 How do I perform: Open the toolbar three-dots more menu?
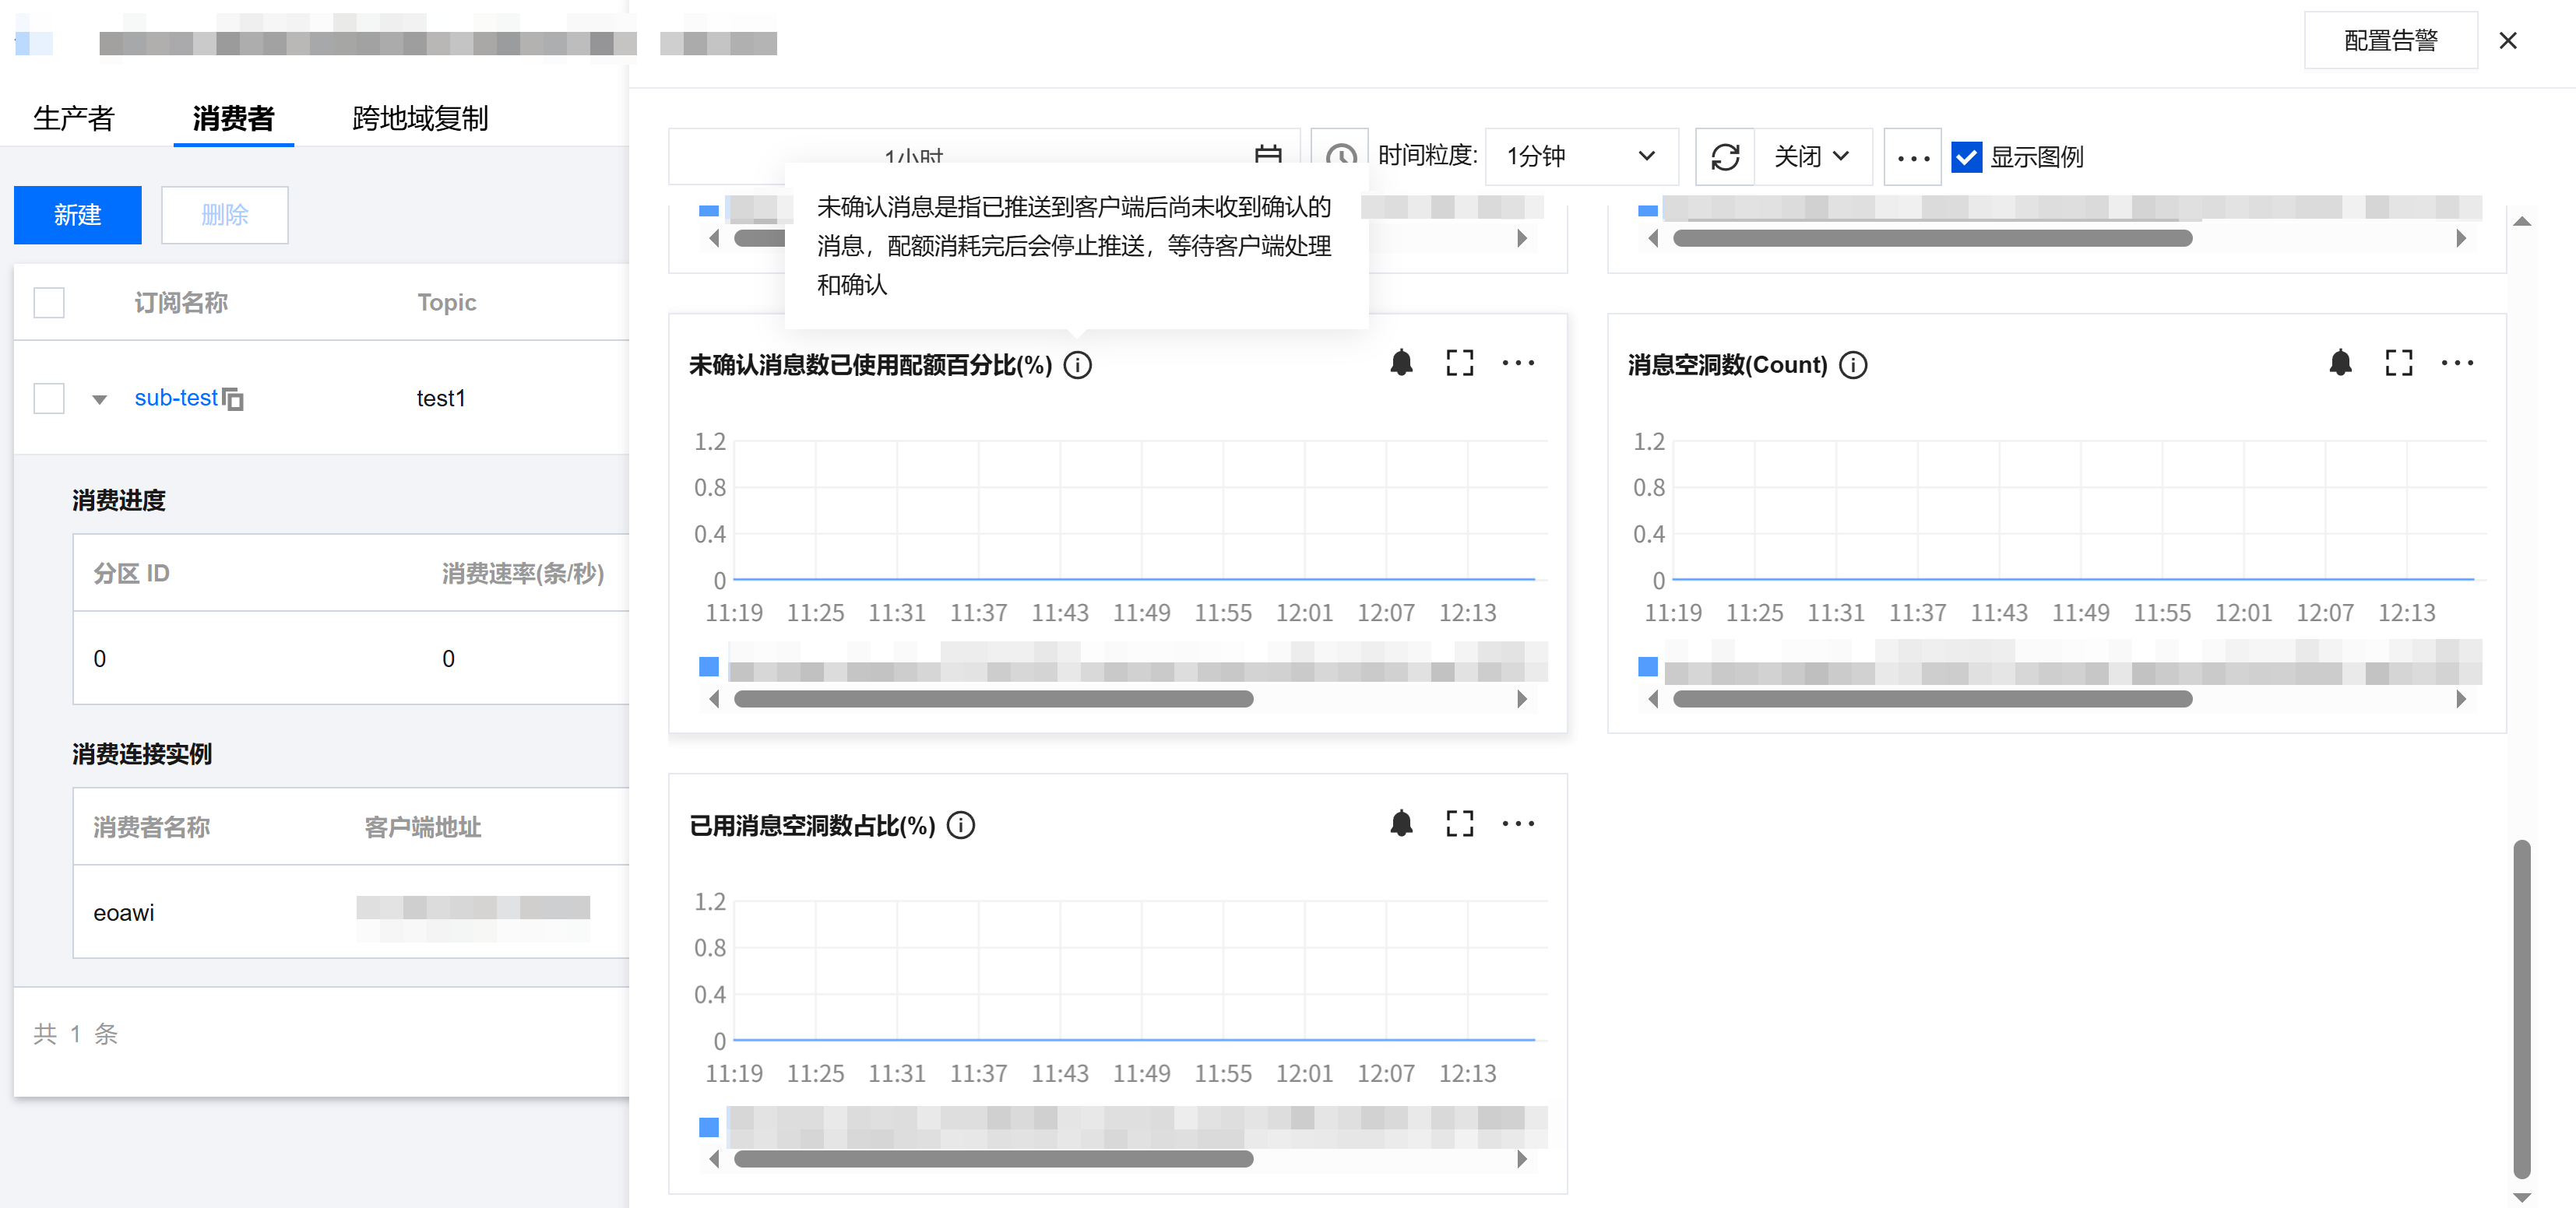[1912, 157]
